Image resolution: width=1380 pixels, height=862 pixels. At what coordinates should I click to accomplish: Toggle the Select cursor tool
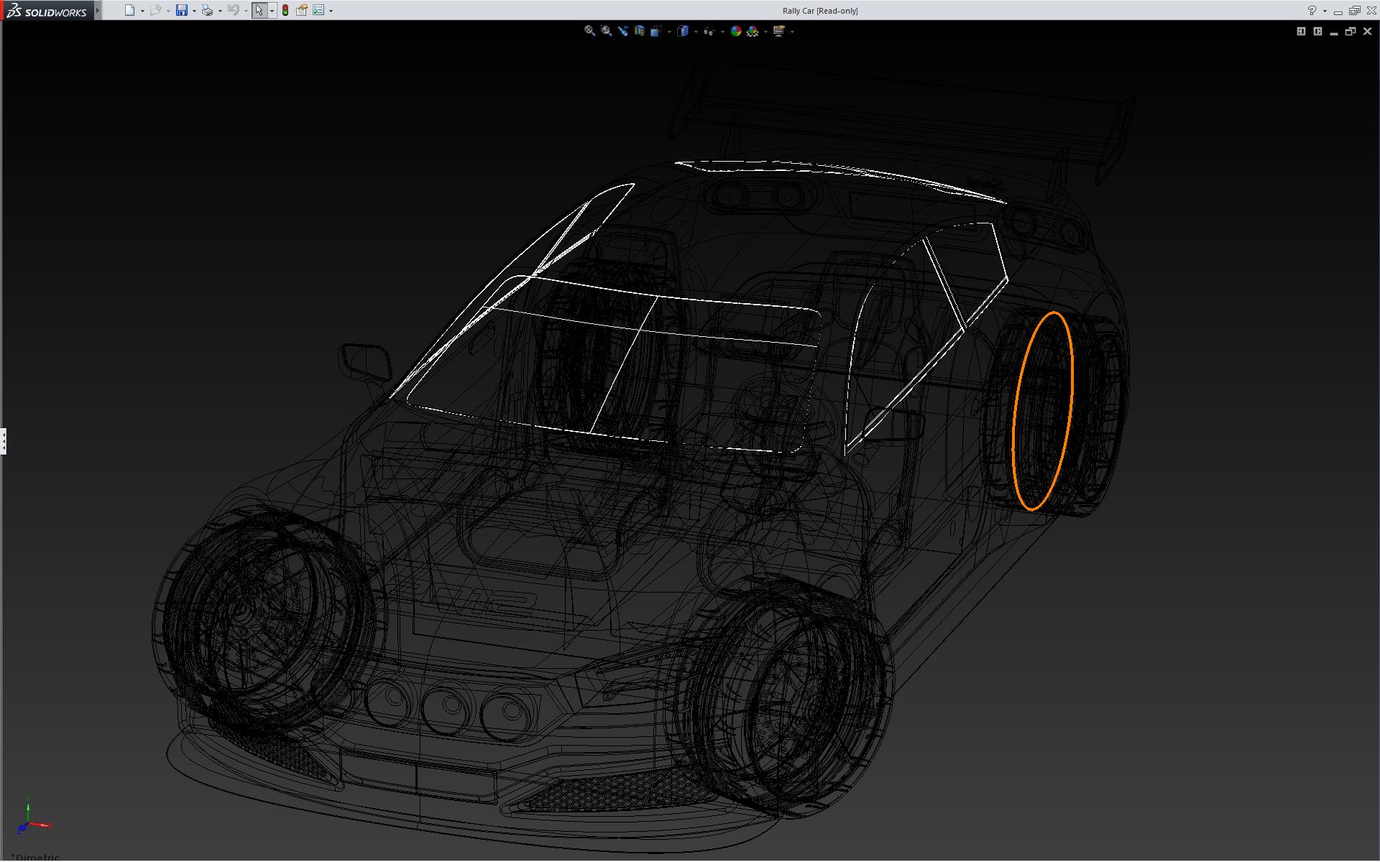pos(259,10)
